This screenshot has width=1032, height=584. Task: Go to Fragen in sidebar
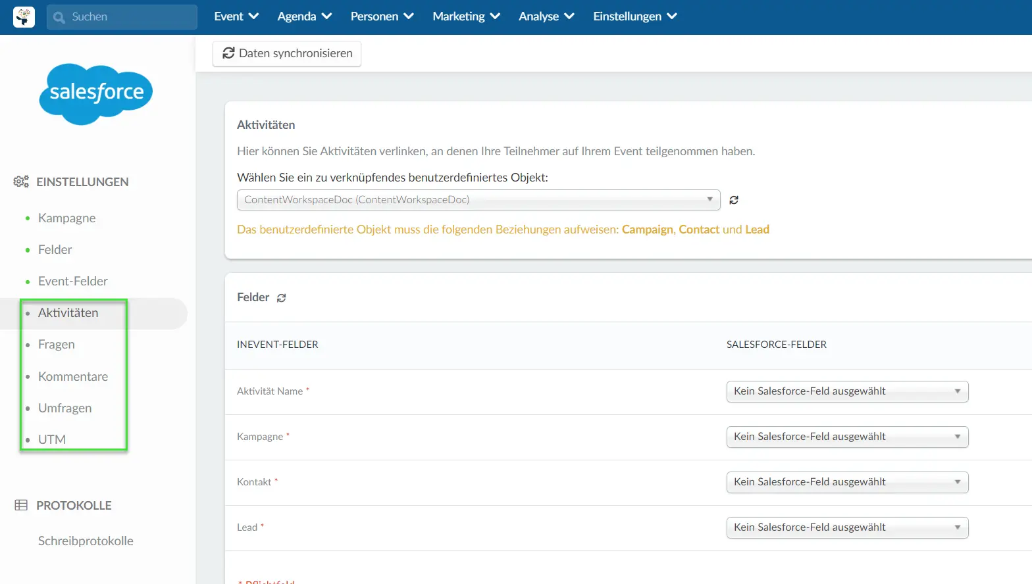point(56,344)
